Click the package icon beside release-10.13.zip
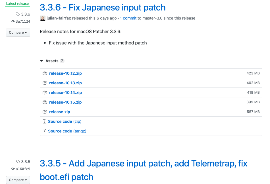Screen dimensions: 270x184 (45, 83)
